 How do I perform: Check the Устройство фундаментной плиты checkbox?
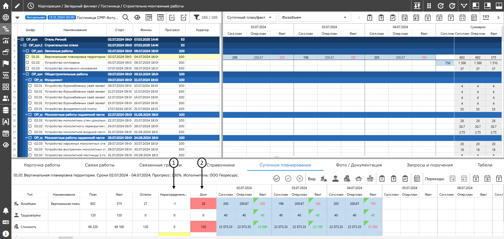[30, 109]
